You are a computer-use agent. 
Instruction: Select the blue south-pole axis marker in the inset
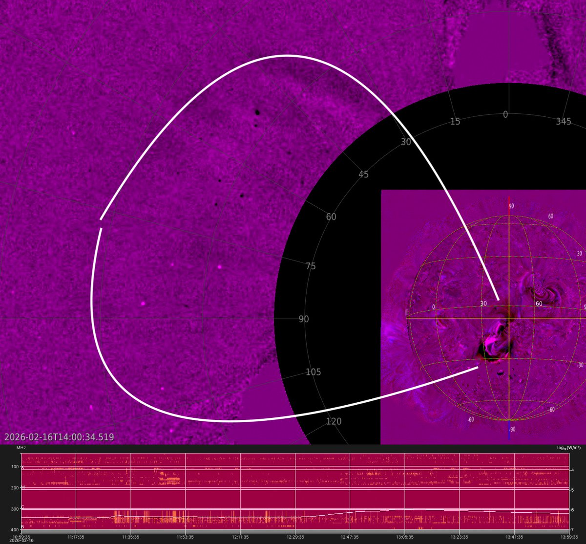509,430
